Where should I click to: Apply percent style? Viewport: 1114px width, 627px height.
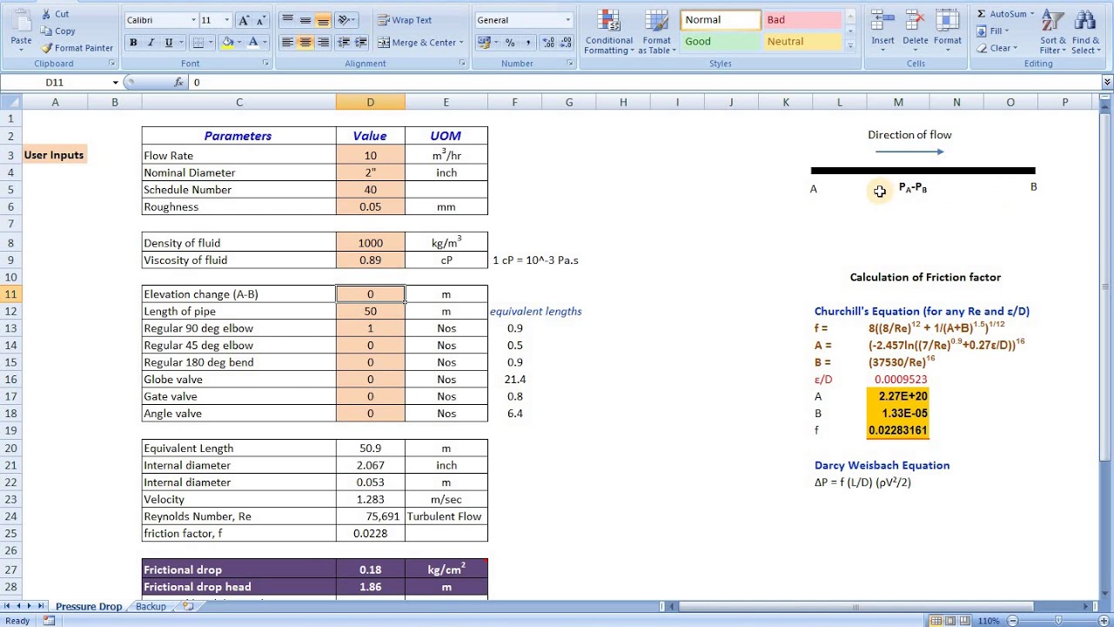point(509,42)
